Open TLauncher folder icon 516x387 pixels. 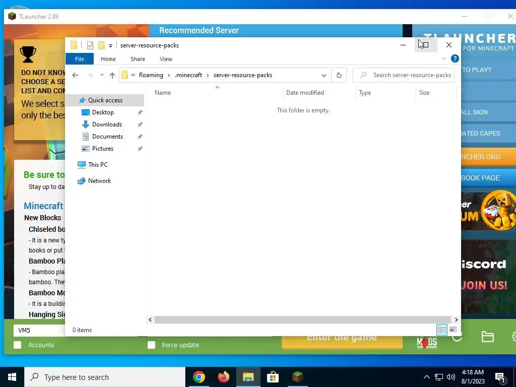pos(487,337)
